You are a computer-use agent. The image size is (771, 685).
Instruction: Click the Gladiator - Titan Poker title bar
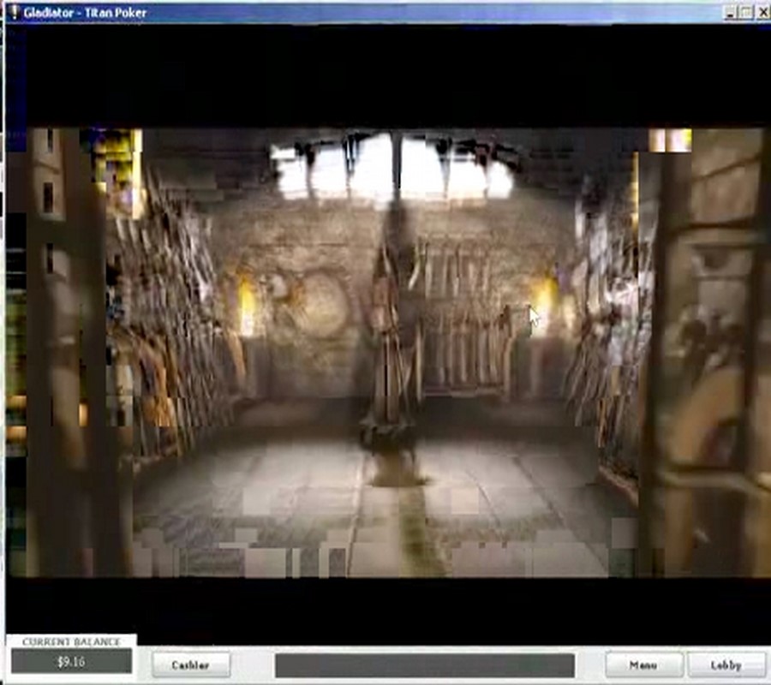(343, 12)
